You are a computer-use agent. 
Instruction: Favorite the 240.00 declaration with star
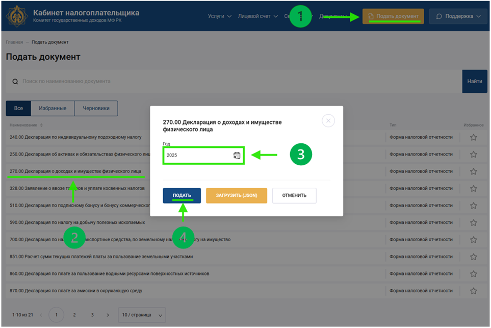(473, 137)
